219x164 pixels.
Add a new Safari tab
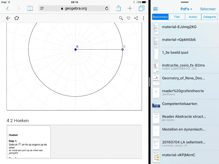tap(130, 8)
